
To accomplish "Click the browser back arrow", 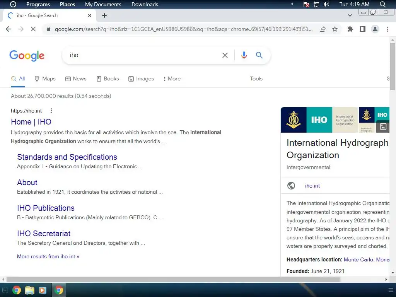I will (9, 29).
